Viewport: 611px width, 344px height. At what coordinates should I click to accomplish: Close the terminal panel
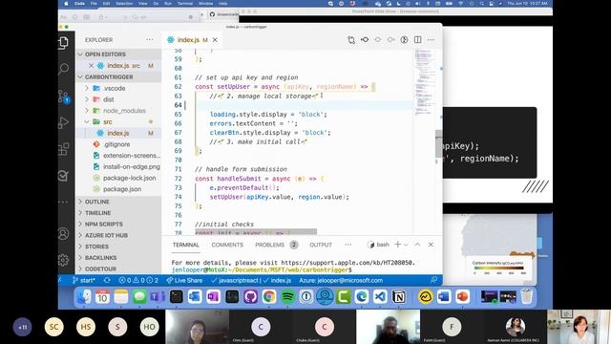(431, 245)
